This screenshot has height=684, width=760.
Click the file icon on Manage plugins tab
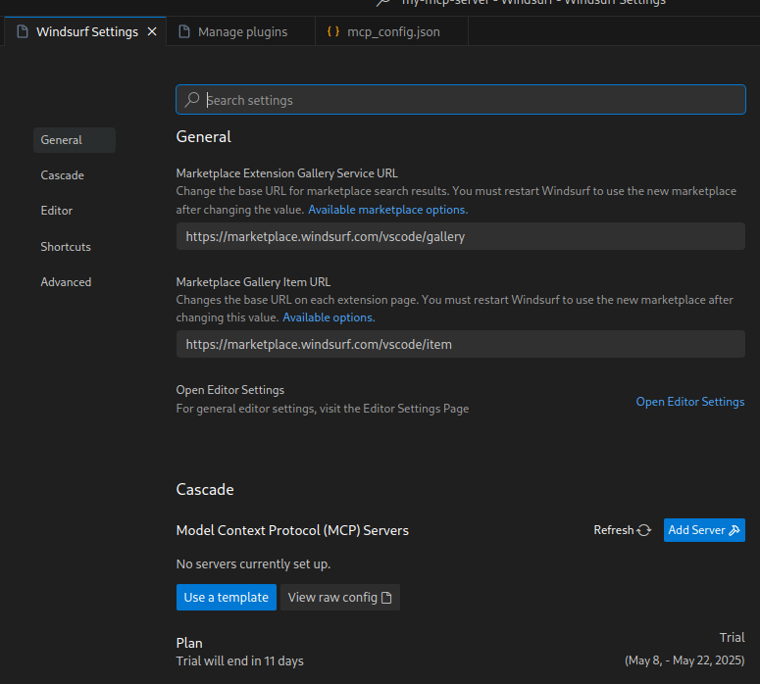pos(184,31)
